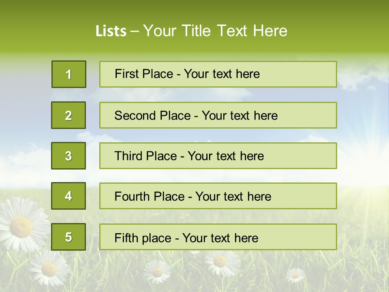The image size is (389, 292).
Task: Select the "First Place" text box
Action: pos(218,74)
